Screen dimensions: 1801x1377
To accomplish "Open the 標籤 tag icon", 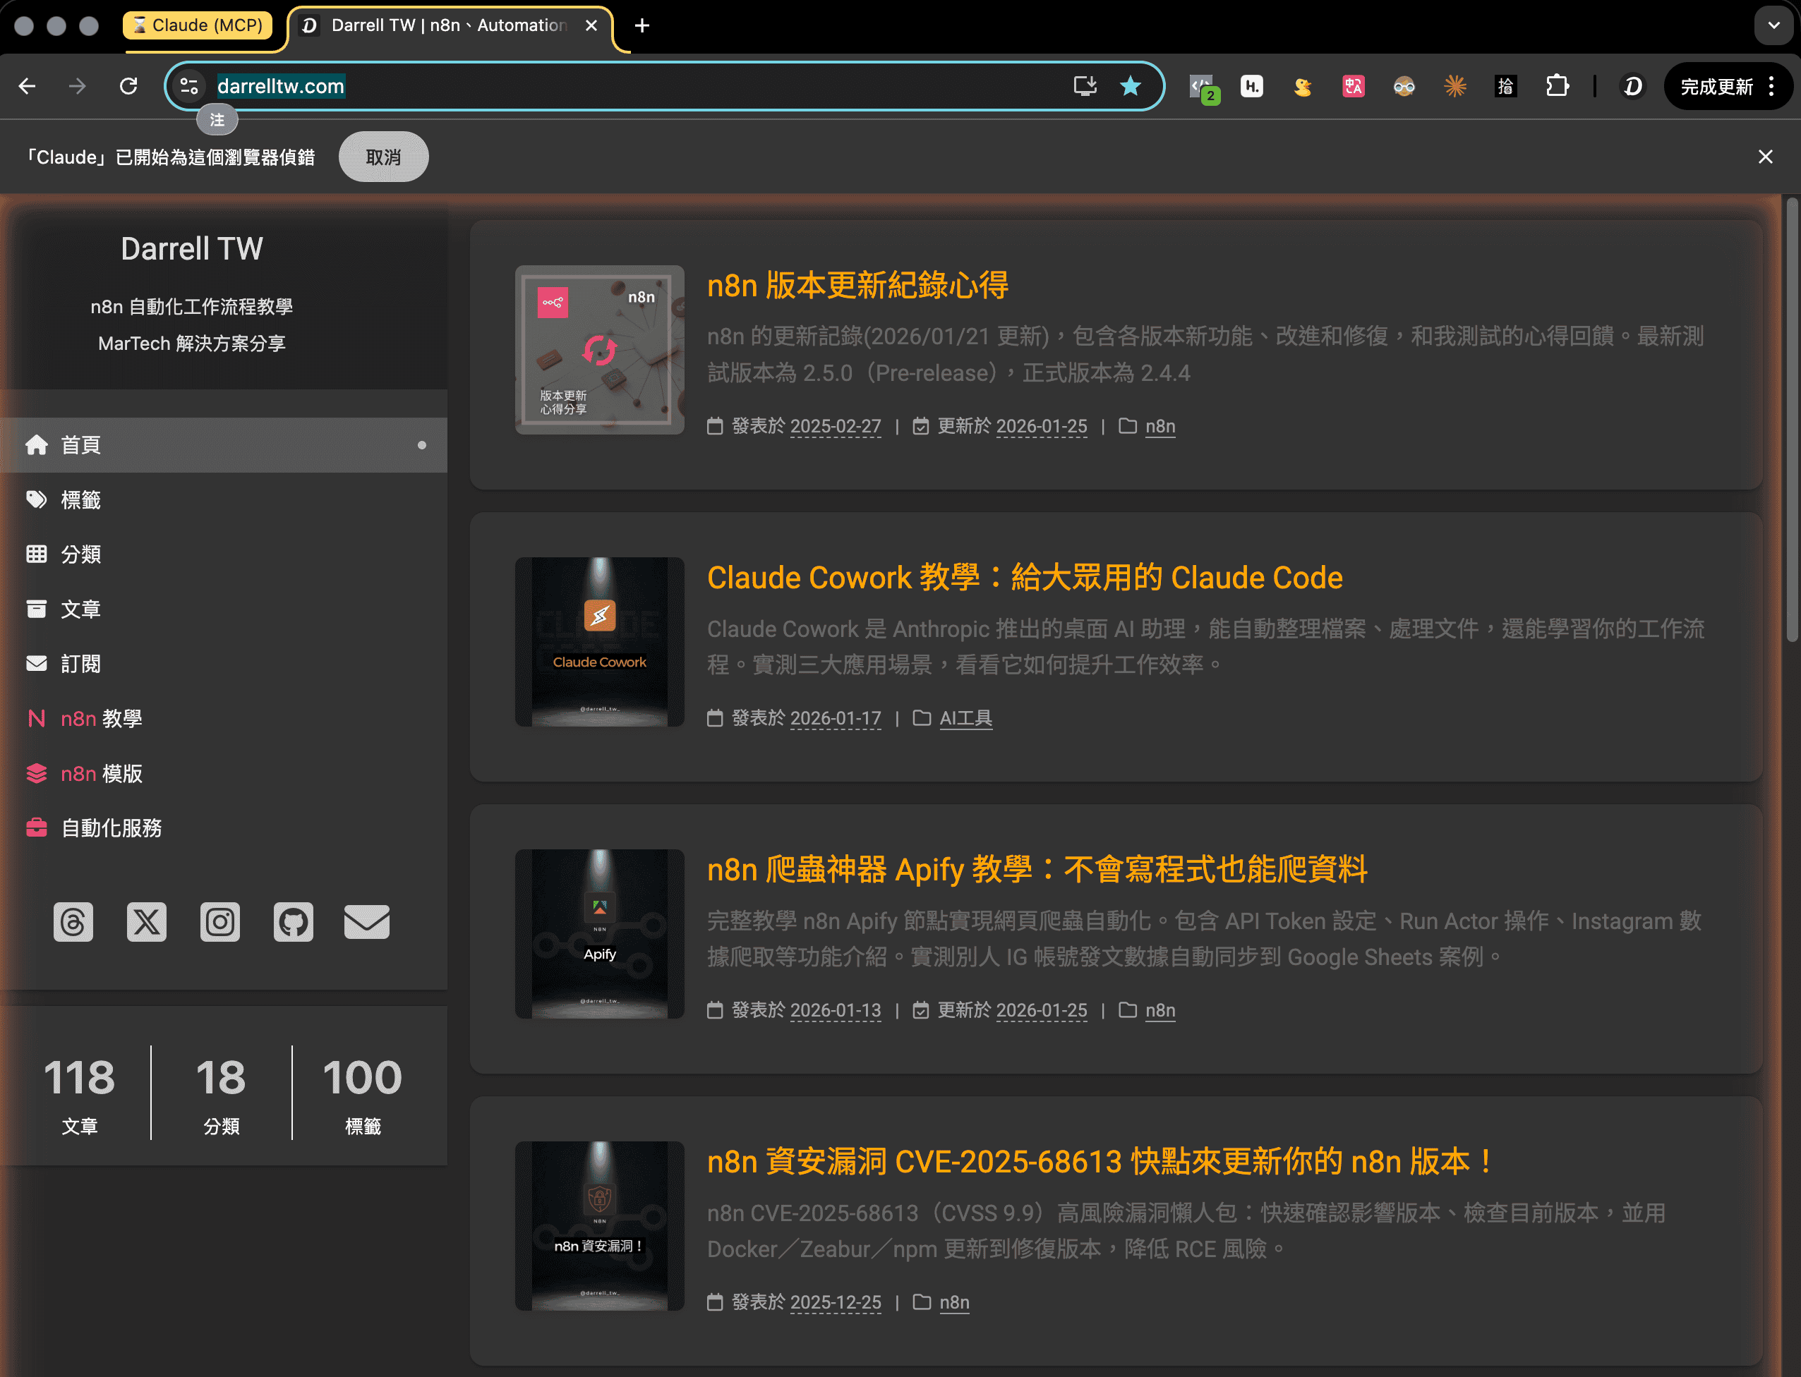I will point(37,499).
